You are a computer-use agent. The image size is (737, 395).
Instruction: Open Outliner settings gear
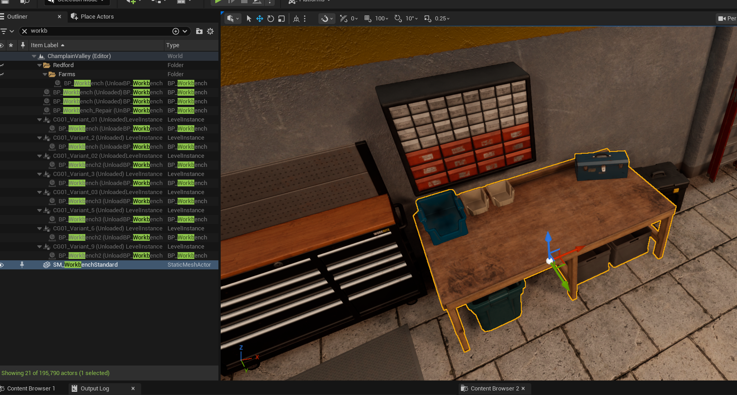coord(210,31)
